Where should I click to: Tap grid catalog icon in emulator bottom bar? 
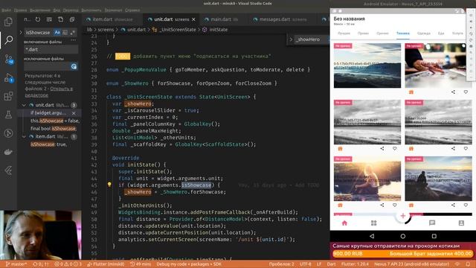point(373,223)
